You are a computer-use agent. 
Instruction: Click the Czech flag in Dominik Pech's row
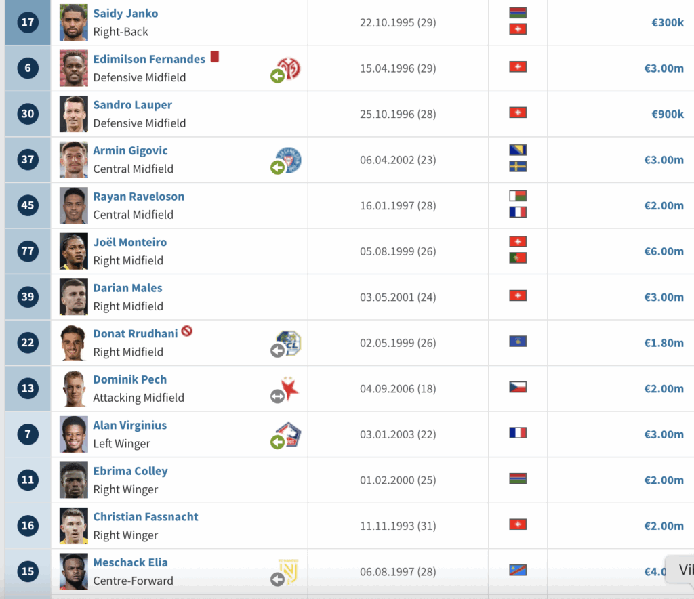[x=518, y=387]
